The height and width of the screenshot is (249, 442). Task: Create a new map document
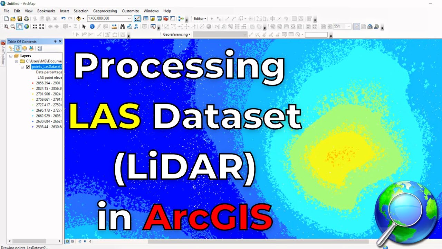point(6,18)
